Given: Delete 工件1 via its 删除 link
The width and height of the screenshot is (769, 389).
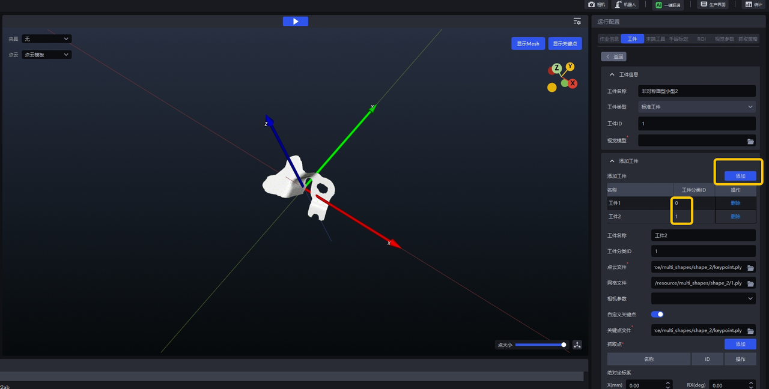Looking at the screenshot, I should (735, 203).
